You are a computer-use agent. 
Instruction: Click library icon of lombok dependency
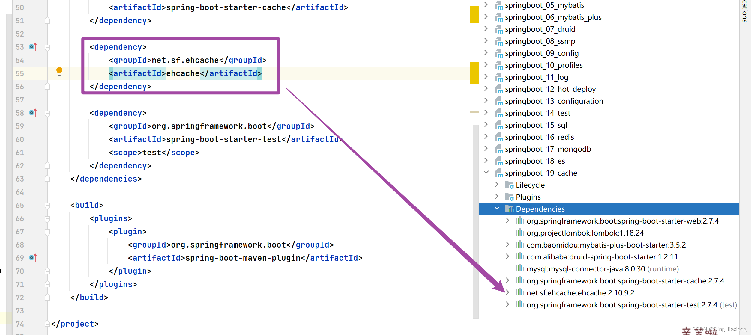tap(520, 233)
